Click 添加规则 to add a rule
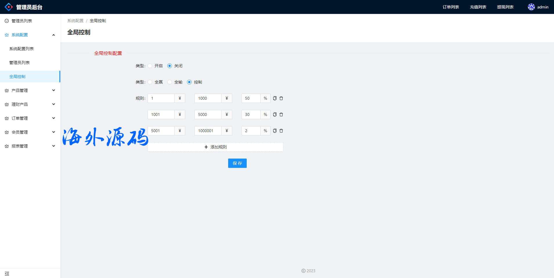The image size is (554, 278). click(x=215, y=147)
